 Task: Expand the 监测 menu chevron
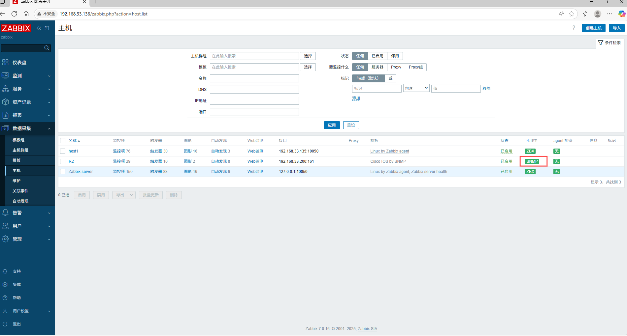49,76
